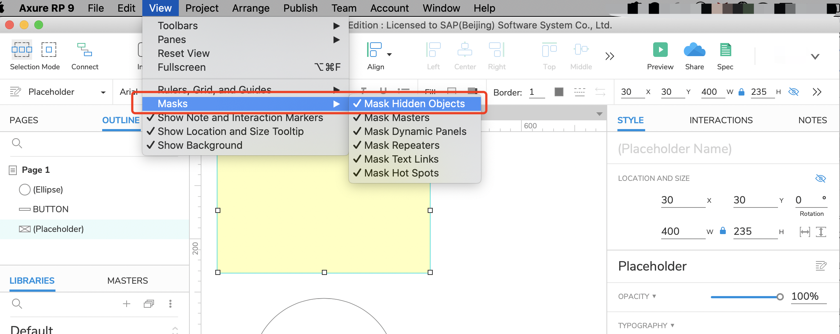Open the canvas page tabs dropdown

click(x=599, y=114)
